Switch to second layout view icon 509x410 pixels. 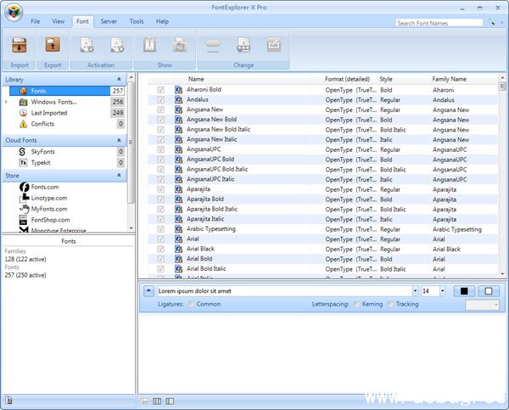click(157, 402)
